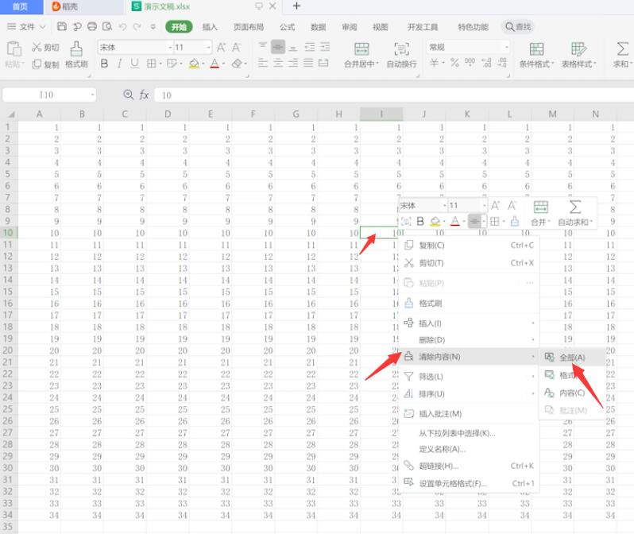
Task: Click Insert Comment in context menu
Action: tap(469, 413)
